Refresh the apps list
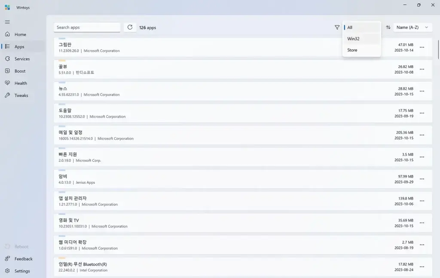This screenshot has width=440, height=278. tap(130, 27)
